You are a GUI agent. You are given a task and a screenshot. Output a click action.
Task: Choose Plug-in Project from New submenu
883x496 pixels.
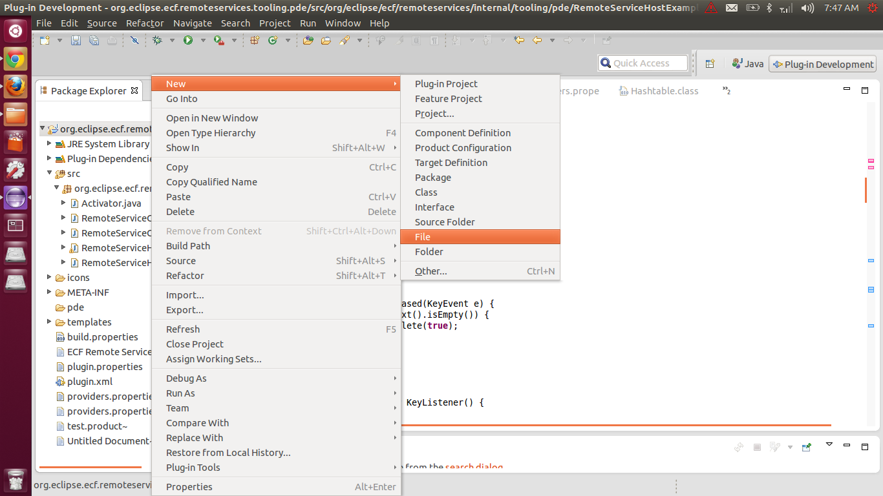coord(480,83)
